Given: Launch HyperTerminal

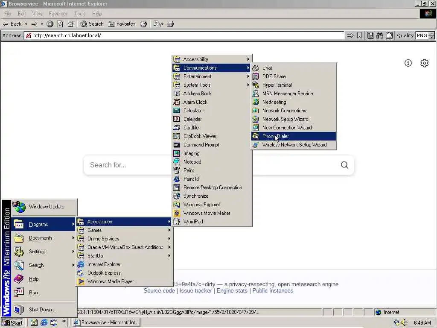Looking at the screenshot, I should tap(294, 85).
